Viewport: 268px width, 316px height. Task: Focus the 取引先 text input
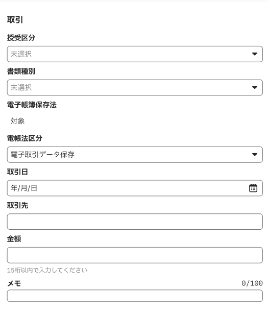click(x=135, y=222)
